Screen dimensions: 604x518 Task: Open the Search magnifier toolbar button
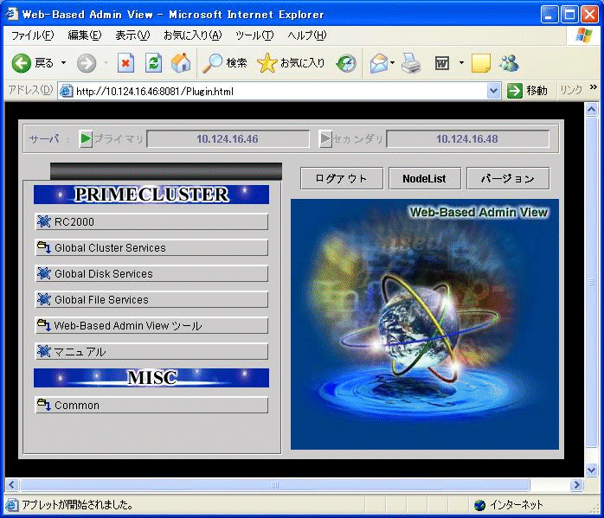pos(225,63)
